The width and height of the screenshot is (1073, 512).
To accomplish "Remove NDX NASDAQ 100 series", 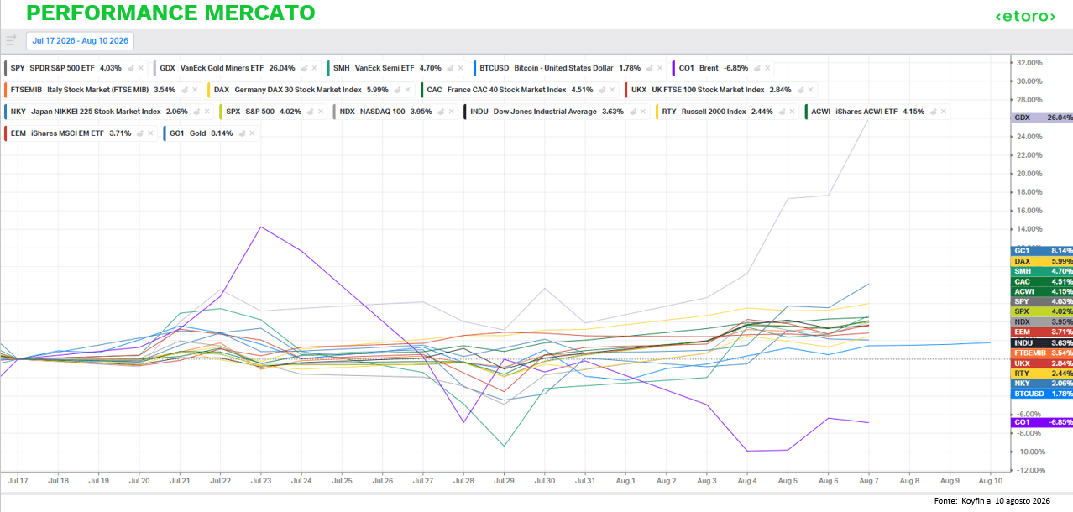I will (451, 112).
